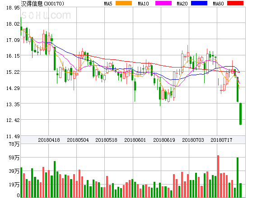
Task: Click the 20180717 date marker
Action: click(221, 140)
